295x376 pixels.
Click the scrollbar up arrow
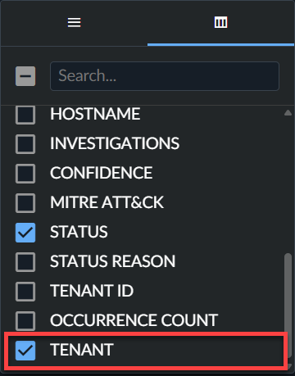tap(288, 112)
